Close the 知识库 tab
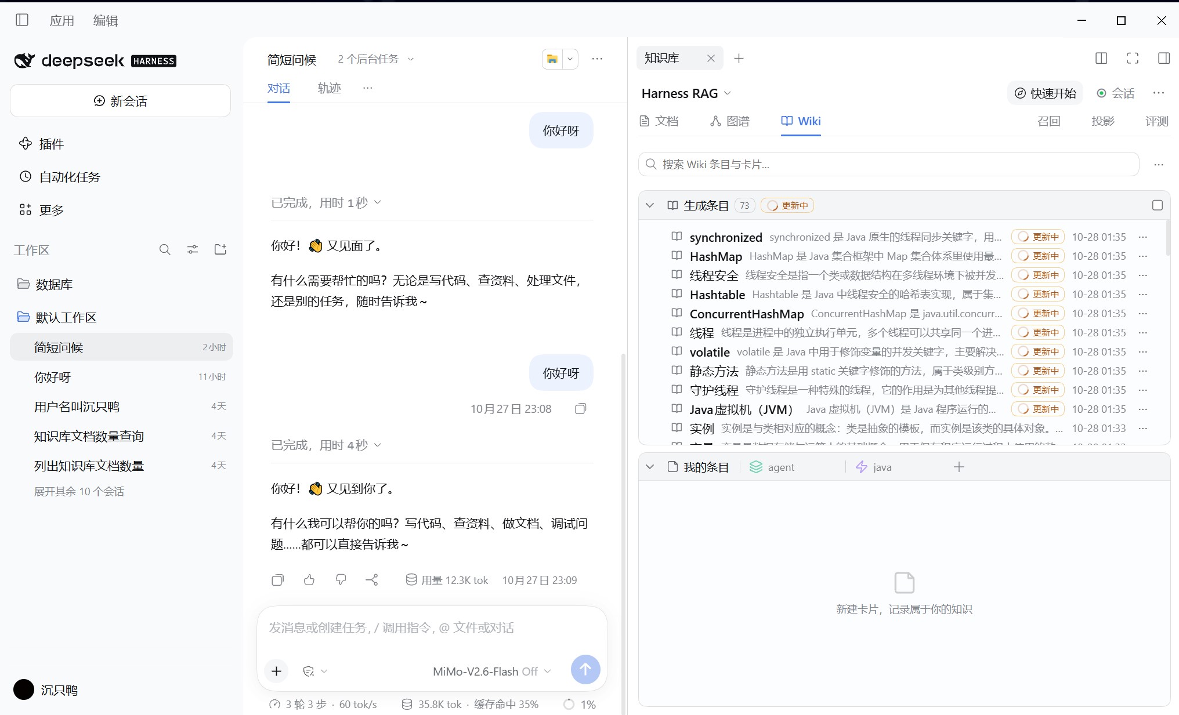The image size is (1179, 715). [711, 58]
